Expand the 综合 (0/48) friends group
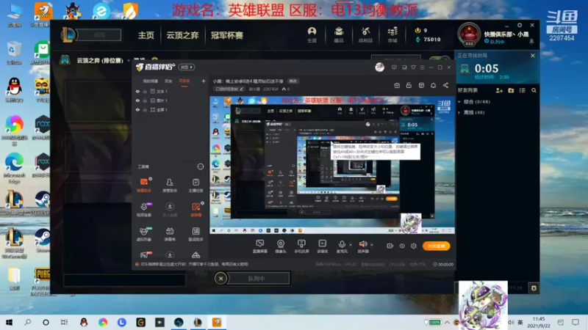588x330 pixels. (476, 102)
